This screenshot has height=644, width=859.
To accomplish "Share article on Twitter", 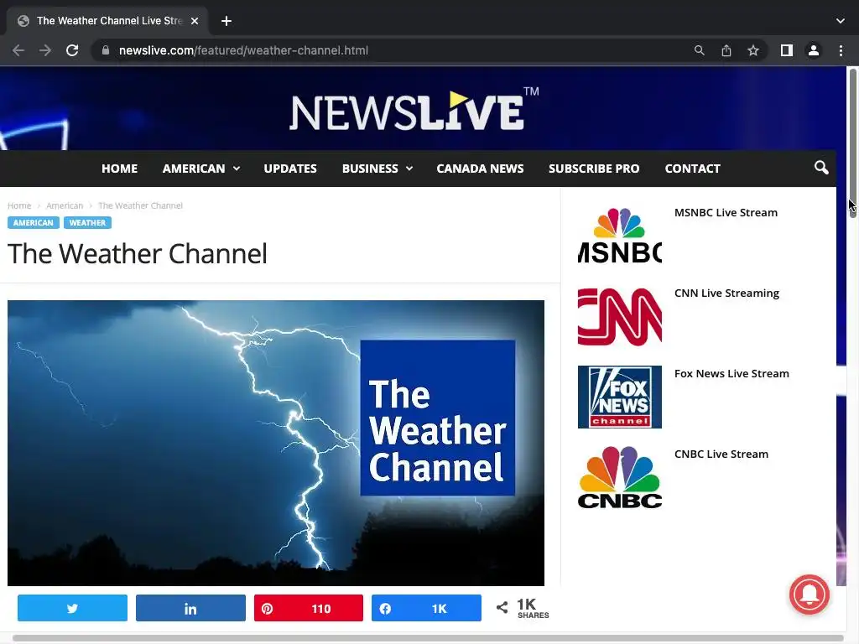I will coord(72,608).
